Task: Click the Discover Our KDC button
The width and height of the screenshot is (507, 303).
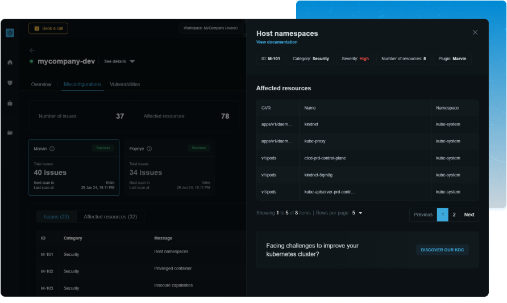Action: 442,250
